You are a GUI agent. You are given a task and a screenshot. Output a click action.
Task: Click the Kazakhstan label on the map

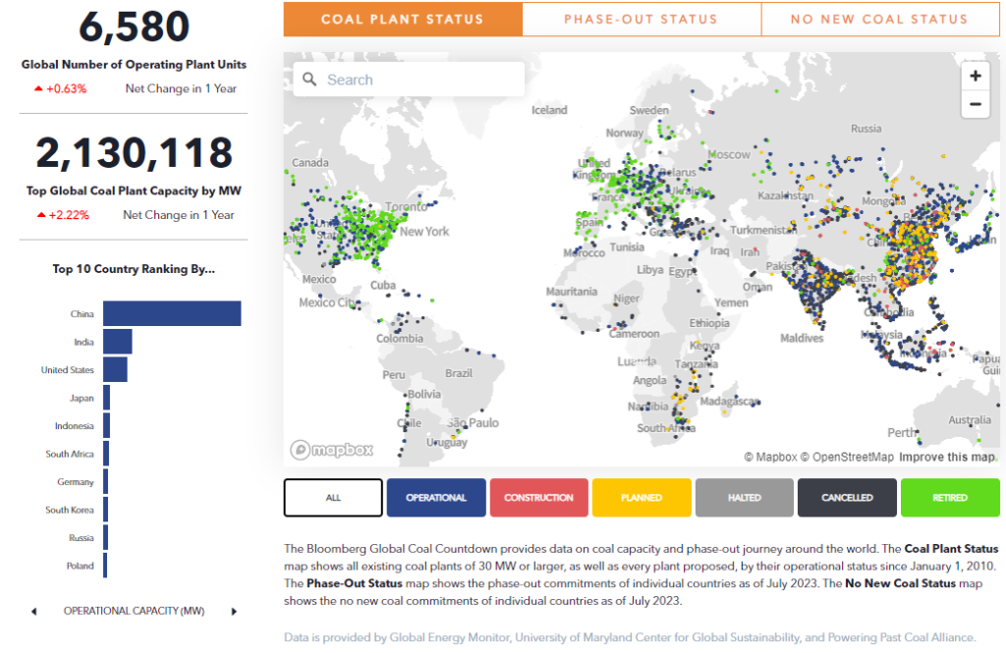[x=785, y=195]
